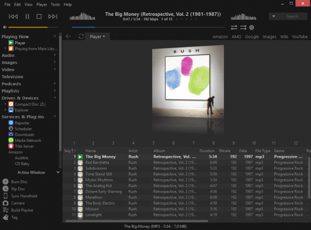
Task: Click the Rip Disc action icon
Action: point(6,189)
